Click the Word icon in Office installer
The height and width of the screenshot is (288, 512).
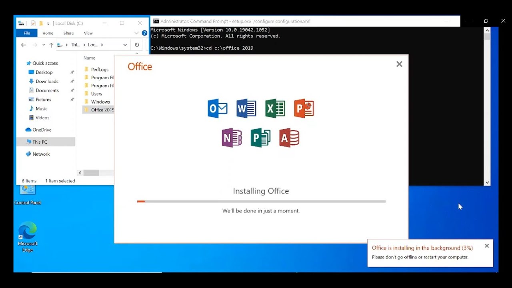[246, 108]
